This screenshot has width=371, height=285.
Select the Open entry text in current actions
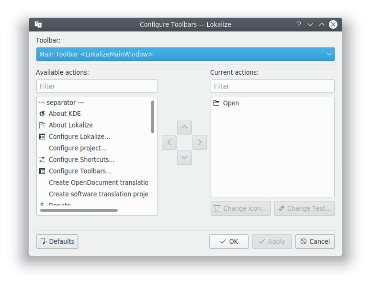point(231,103)
